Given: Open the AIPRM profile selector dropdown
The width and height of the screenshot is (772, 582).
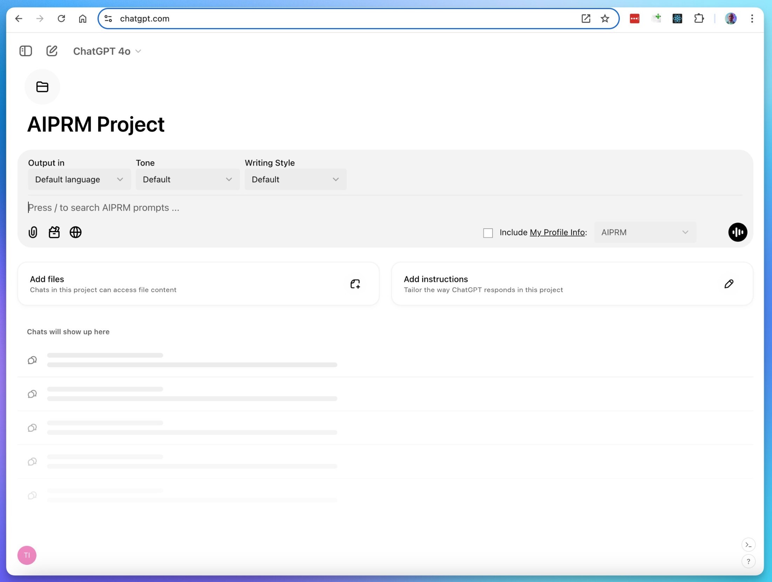Looking at the screenshot, I should tap(645, 232).
